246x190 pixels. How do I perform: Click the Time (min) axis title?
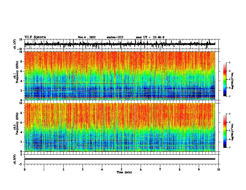point(124,172)
